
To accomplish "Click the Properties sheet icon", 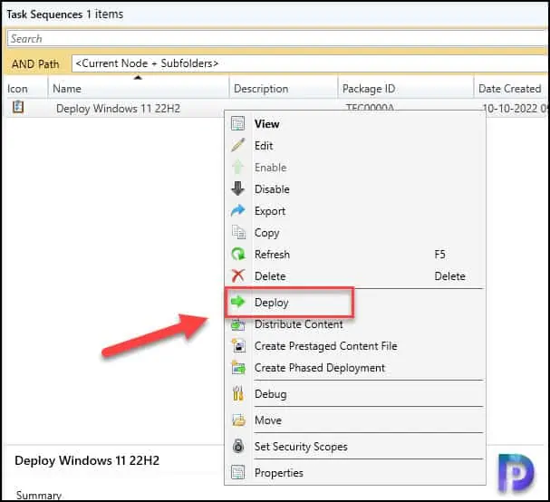I will tap(237, 472).
